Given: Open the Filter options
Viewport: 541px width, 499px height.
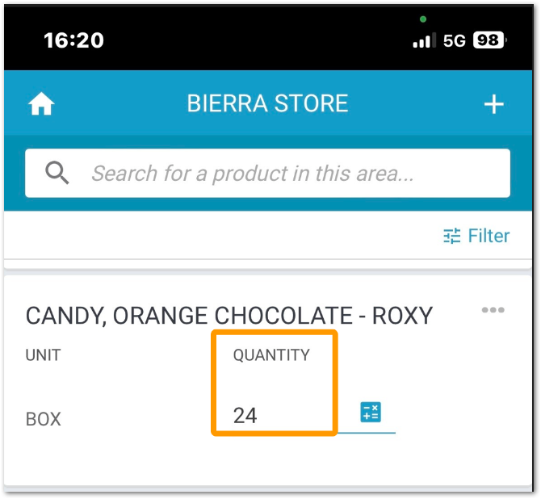Looking at the screenshot, I should tap(476, 236).
